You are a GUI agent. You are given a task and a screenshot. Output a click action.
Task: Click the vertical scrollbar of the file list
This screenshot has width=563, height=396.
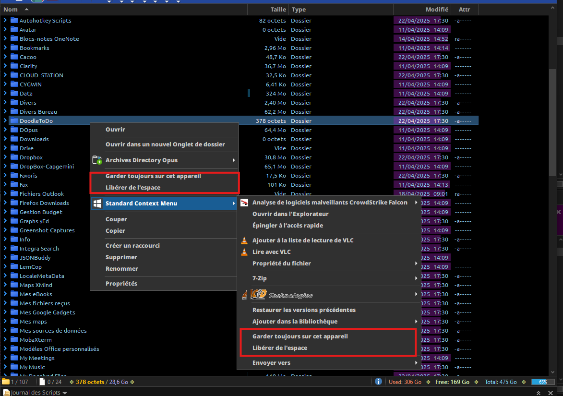pos(552,122)
